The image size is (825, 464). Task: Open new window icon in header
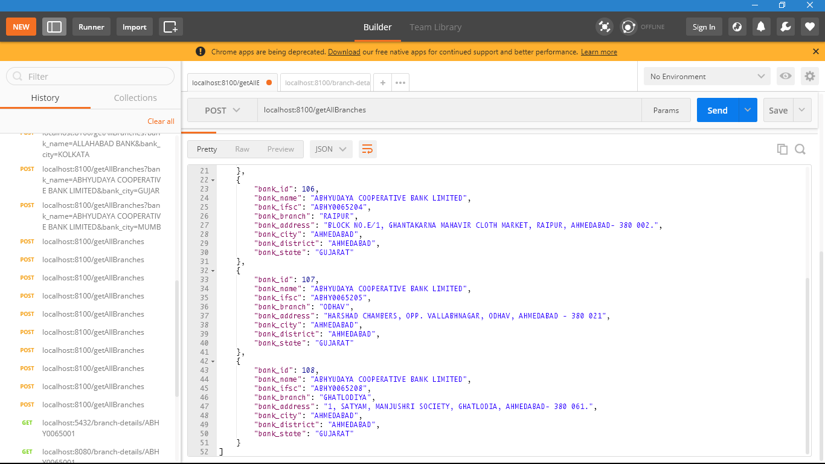point(171,27)
